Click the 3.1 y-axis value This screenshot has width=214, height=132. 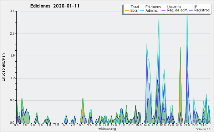[12, 11]
